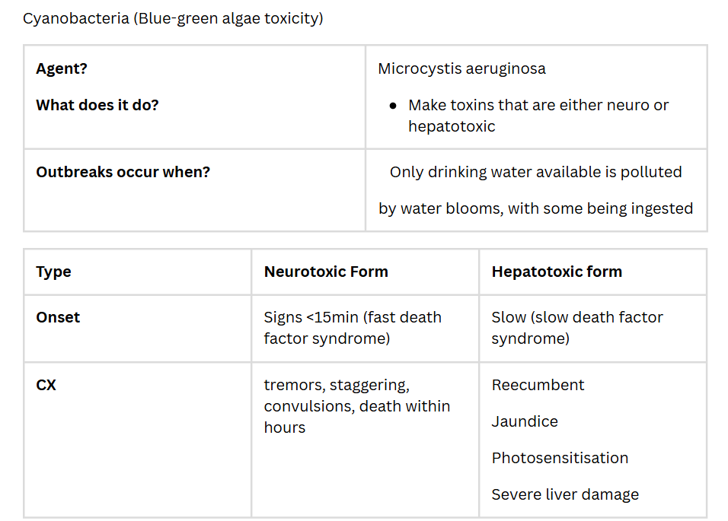
Task: Click the "Agent?" label cell
Action: (62, 68)
